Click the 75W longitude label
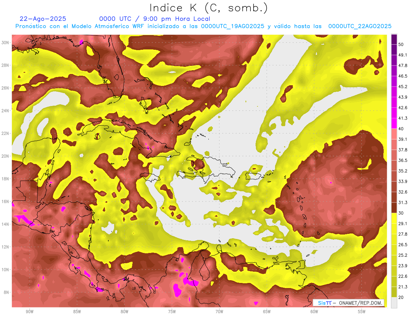Viewport: 410px width, 316px height. tap(172, 312)
